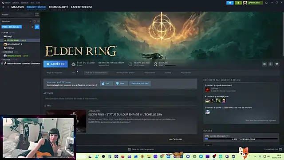Click the unlocked achievements progress bar
The width and height of the screenshot is (284, 160).
(x=241, y=139)
